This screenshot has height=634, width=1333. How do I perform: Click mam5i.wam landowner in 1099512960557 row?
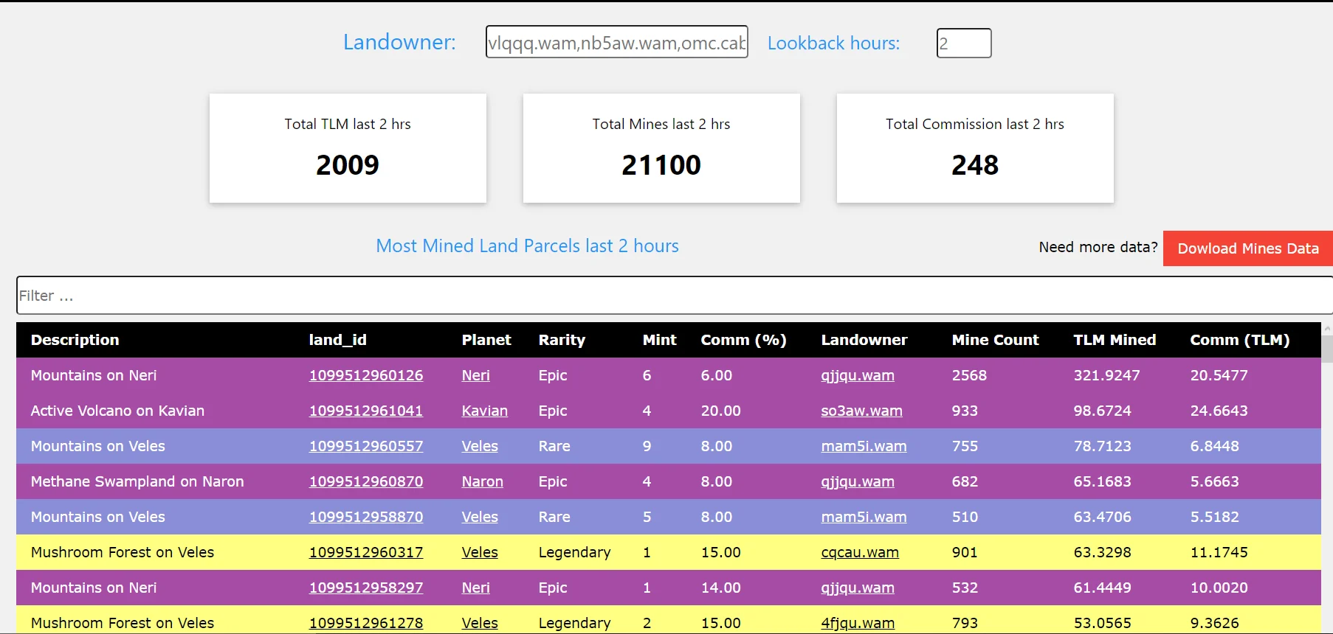pyautogui.click(x=864, y=446)
